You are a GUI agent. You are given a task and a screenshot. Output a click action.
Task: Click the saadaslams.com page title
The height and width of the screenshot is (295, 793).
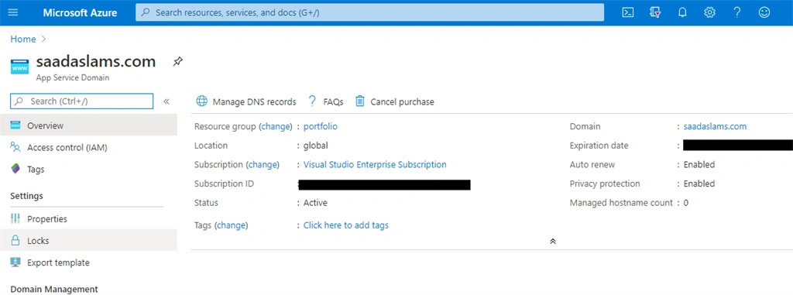[95, 62]
